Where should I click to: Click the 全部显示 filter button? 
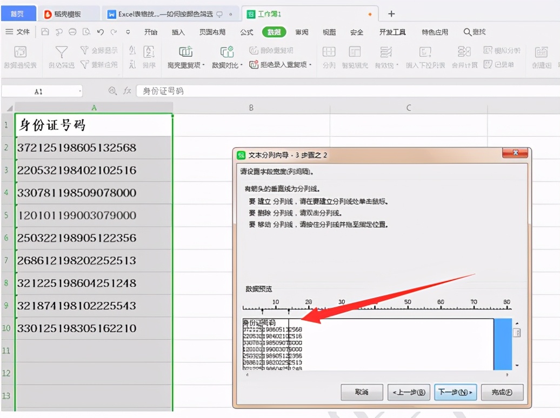(99, 50)
